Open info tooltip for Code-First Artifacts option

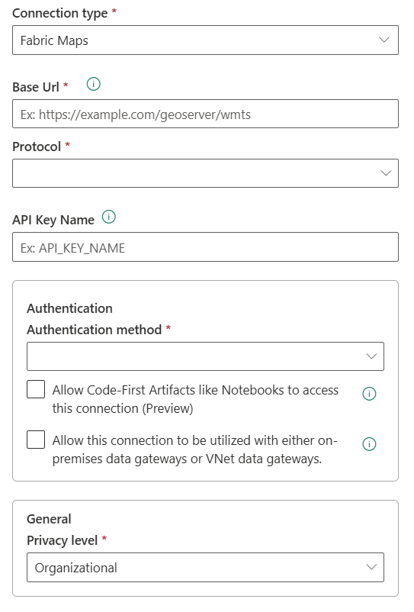point(369,394)
